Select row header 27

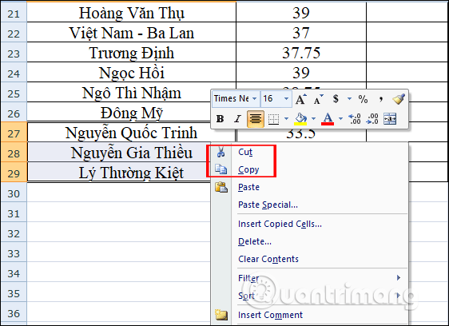coord(14,132)
